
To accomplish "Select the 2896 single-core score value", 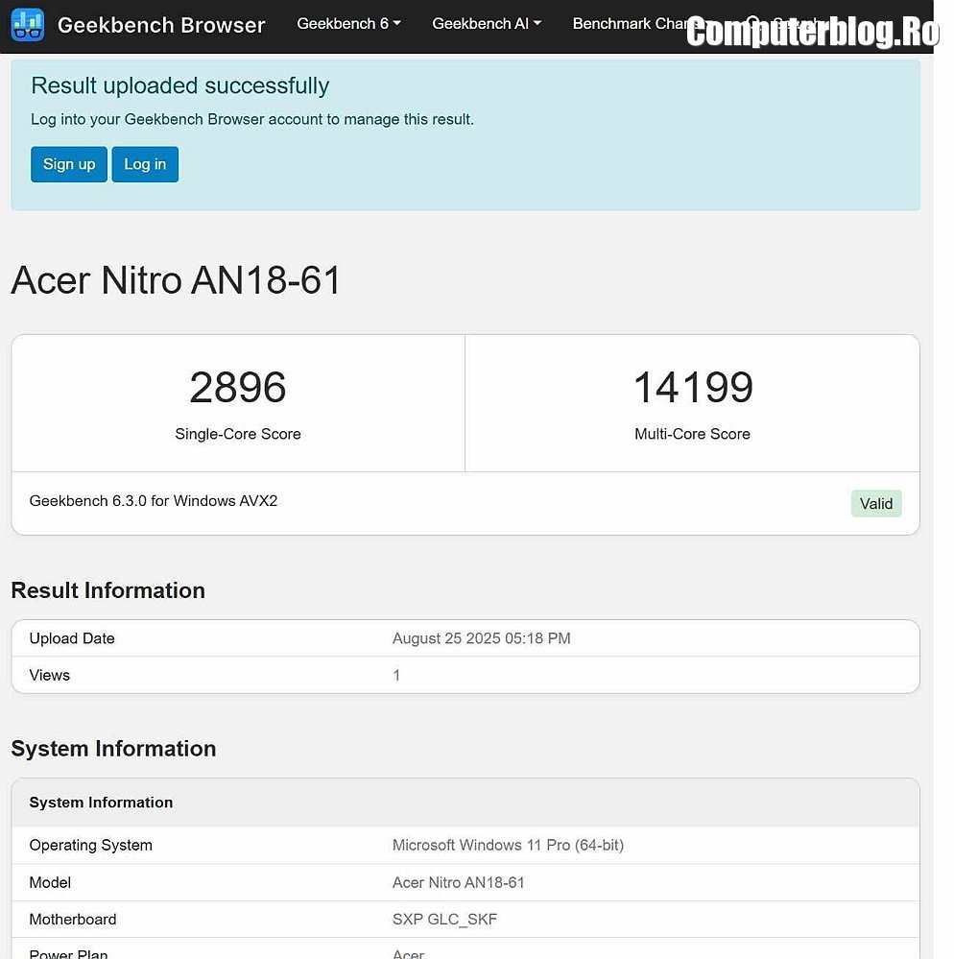I will coord(238,387).
